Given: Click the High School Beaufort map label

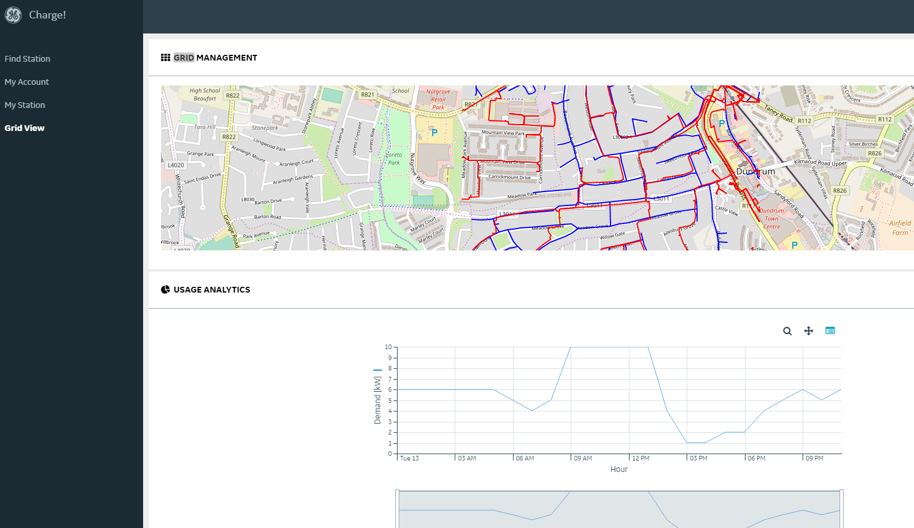Looking at the screenshot, I should point(205,95).
